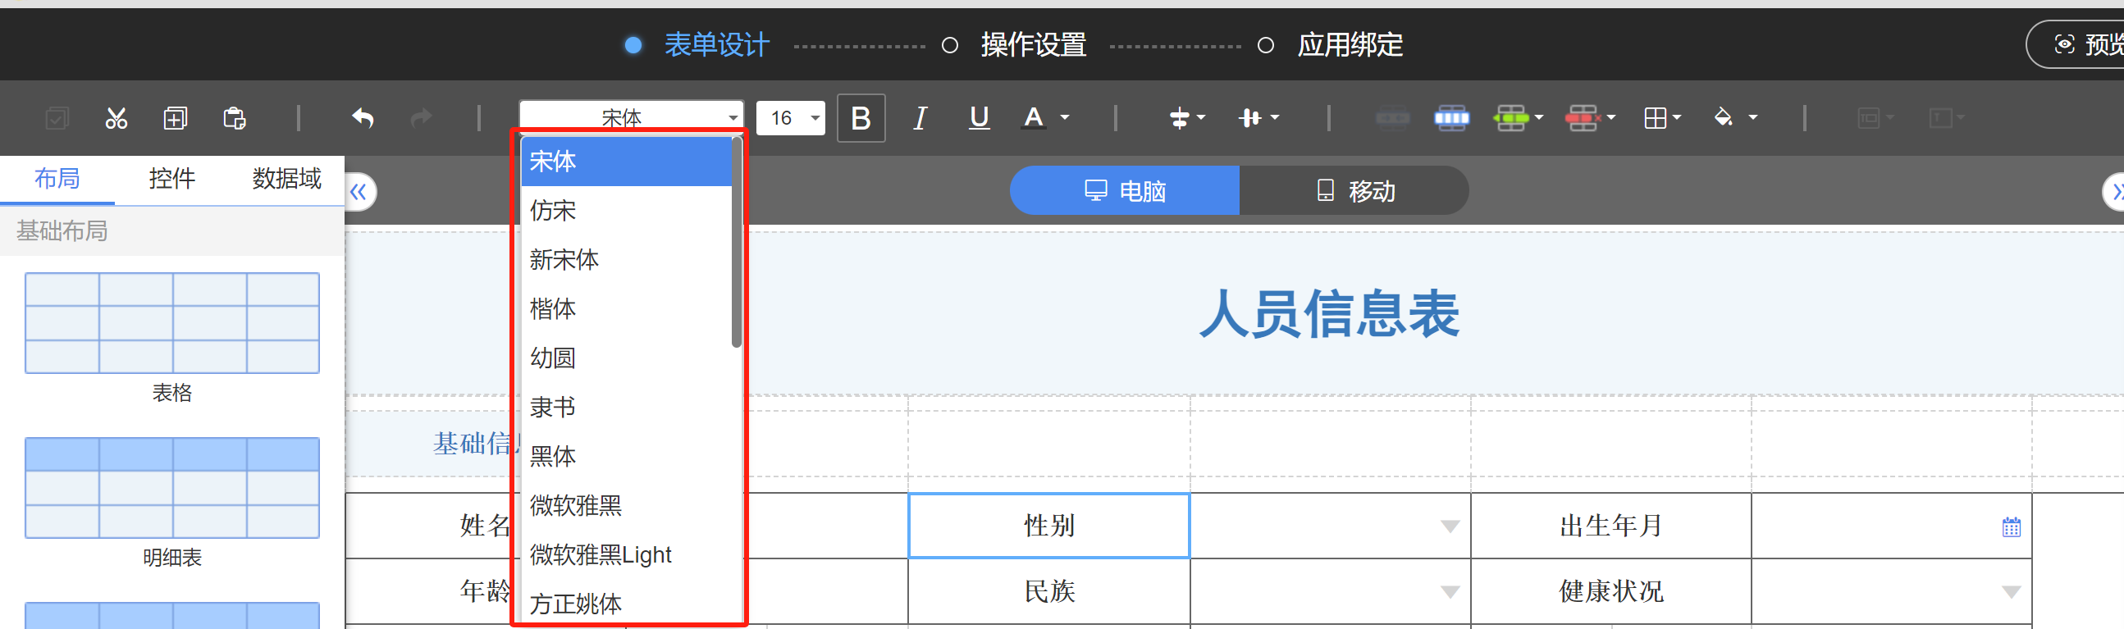Select the 明细表 layout thumbnail
Image resolution: width=2124 pixels, height=629 pixels.
pyautogui.click(x=172, y=488)
